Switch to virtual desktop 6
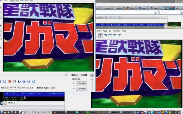The image size is (183, 114). coord(49,112)
